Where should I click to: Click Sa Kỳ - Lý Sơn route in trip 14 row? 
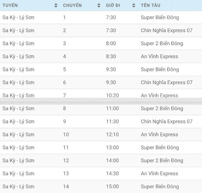click(19, 187)
